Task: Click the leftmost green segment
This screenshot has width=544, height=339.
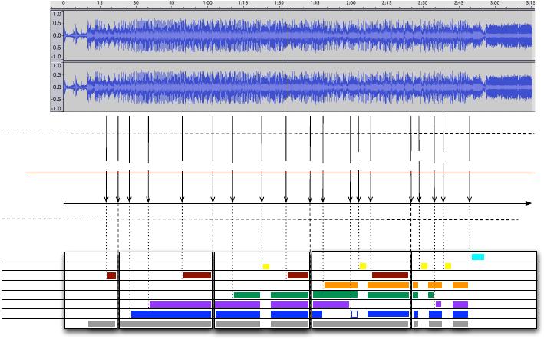Action: [246, 295]
